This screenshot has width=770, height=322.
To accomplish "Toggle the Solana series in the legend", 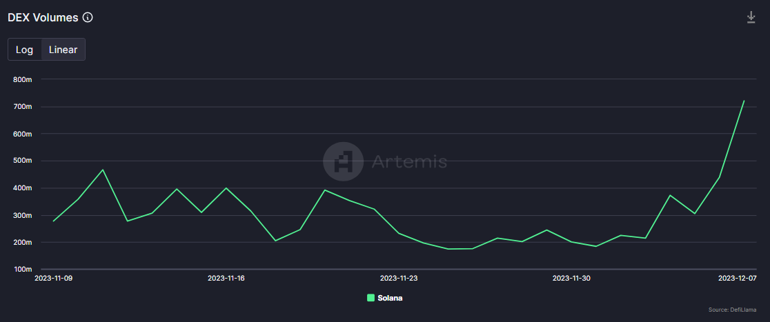I will coord(385,298).
